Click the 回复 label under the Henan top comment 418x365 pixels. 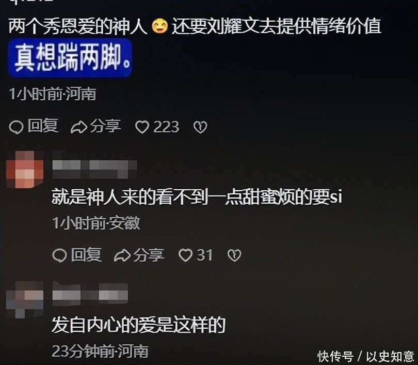43,126
